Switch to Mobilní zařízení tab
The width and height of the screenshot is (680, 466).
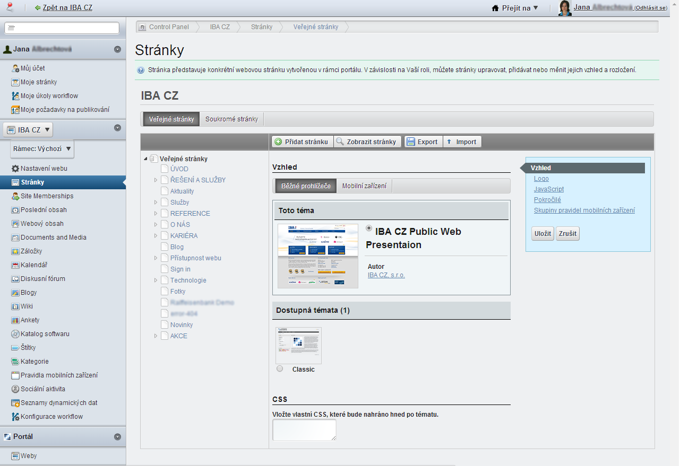coord(364,186)
